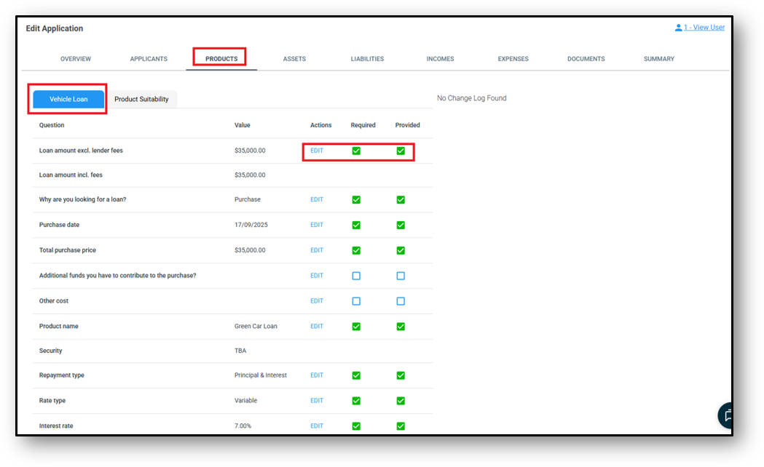This screenshot has width=764, height=467.
Task: Edit the Loan amount excl. lender fees
Action: (317, 151)
